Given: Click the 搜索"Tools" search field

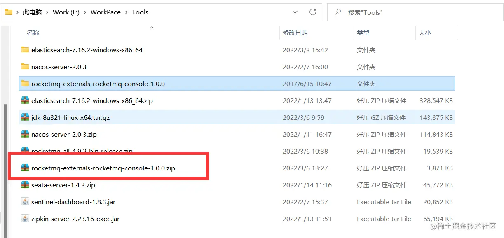Looking at the screenshot, I should [415, 12].
